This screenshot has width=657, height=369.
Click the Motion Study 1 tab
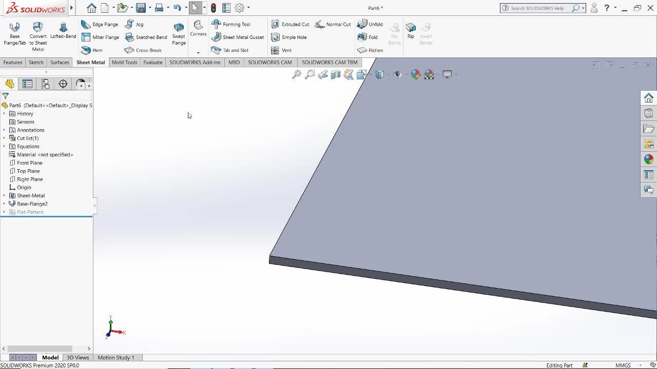[x=116, y=358]
